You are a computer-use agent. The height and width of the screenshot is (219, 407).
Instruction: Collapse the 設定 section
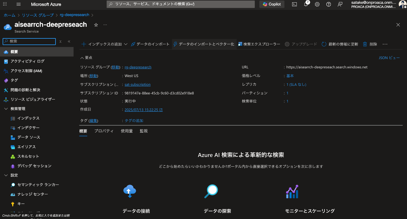coord(6,175)
